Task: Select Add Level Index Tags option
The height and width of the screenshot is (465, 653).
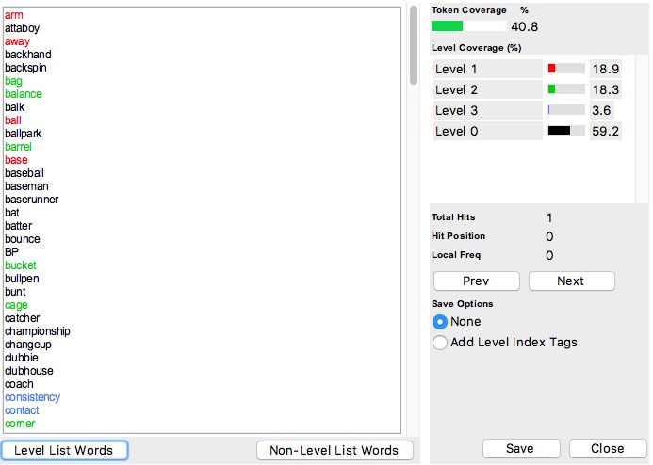Action: (440, 343)
